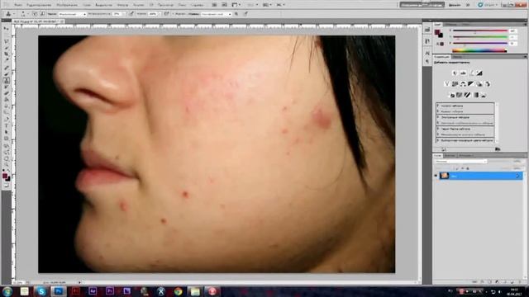Expand the Exposure presets list
Screen dimensions: 529x297
(x=438, y=117)
